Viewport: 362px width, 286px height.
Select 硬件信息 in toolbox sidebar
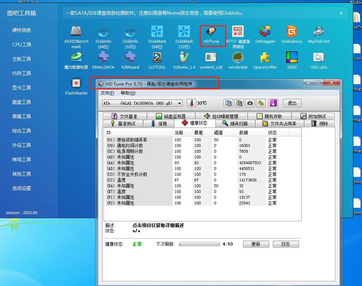(22, 30)
